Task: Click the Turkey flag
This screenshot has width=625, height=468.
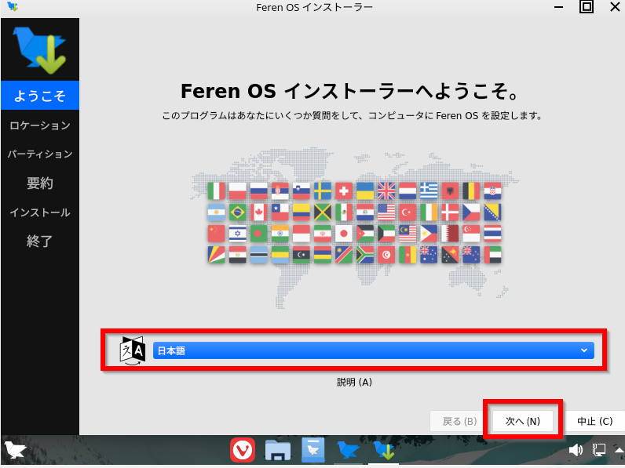Action: 408,212
